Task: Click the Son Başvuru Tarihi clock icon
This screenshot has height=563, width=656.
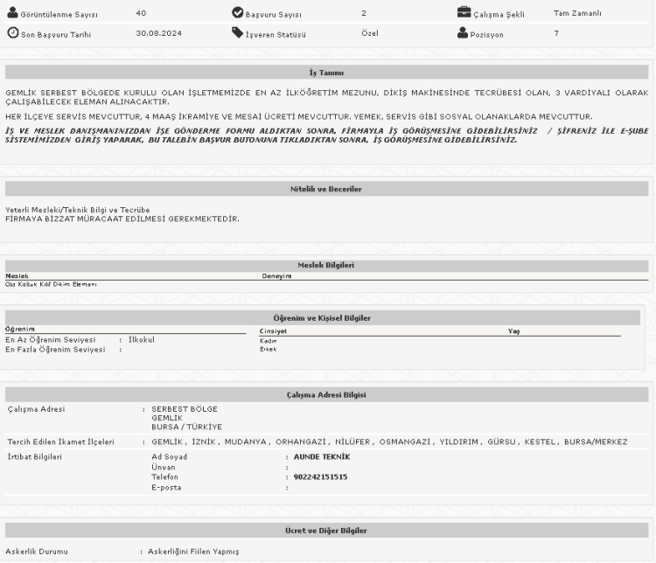Action: click(x=12, y=33)
